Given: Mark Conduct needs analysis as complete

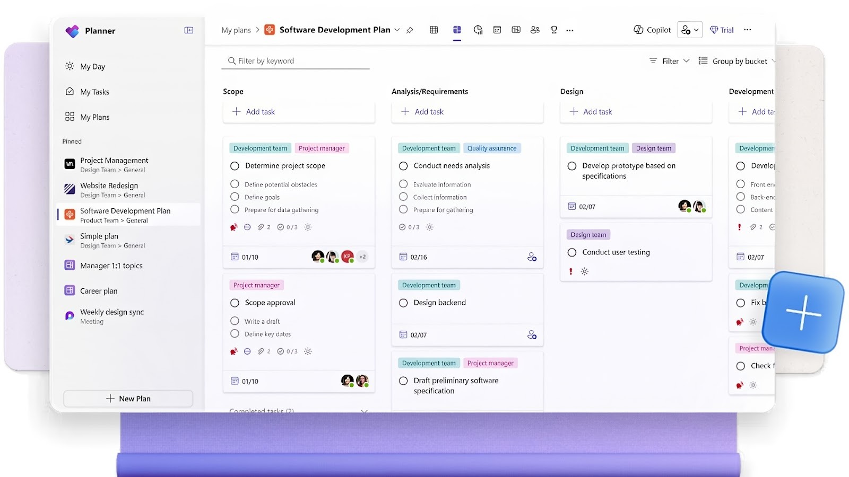Looking at the screenshot, I should click(x=403, y=166).
